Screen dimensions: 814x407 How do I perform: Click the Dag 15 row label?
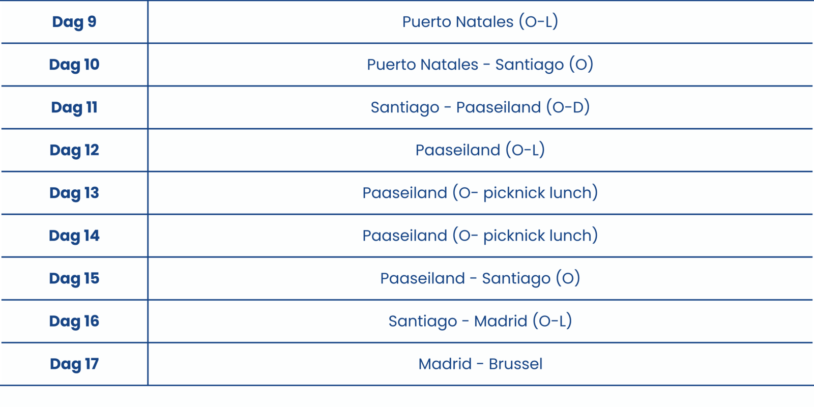(x=74, y=278)
